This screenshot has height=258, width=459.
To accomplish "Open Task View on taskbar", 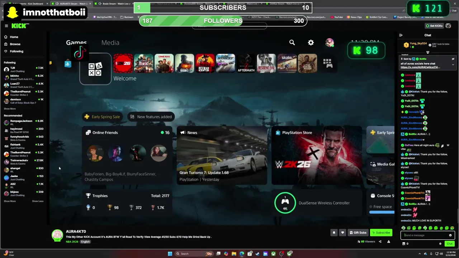I will click(x=218, y=254).
